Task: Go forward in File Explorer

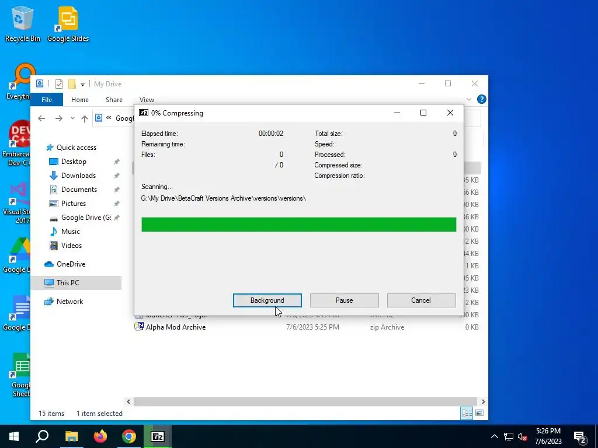Action: [x=59, y=118]
